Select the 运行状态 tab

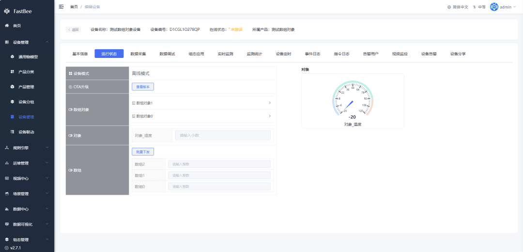coord(109,54)
